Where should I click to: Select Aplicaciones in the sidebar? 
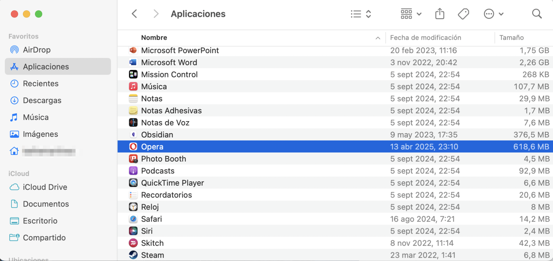58,67
